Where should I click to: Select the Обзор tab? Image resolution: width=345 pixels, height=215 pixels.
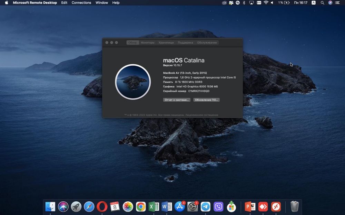[133, 43]
